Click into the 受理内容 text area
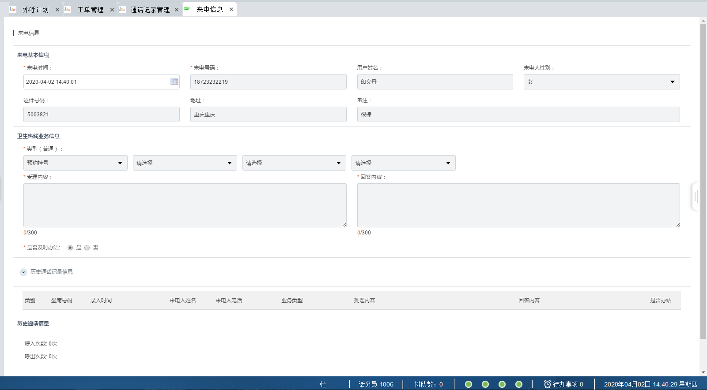The width and height of the screenshot is (707, 390). pyautogui.click(x=185, y=205)
